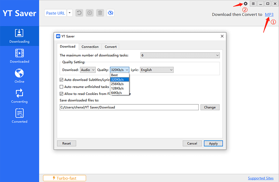Switch to the Download tab
The image size is (279, 182).
tap(68, 47)
